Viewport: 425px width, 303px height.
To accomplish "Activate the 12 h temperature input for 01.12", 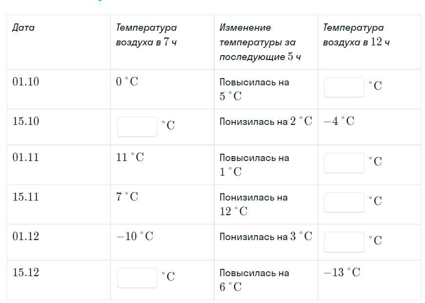I will pos(344,242).
